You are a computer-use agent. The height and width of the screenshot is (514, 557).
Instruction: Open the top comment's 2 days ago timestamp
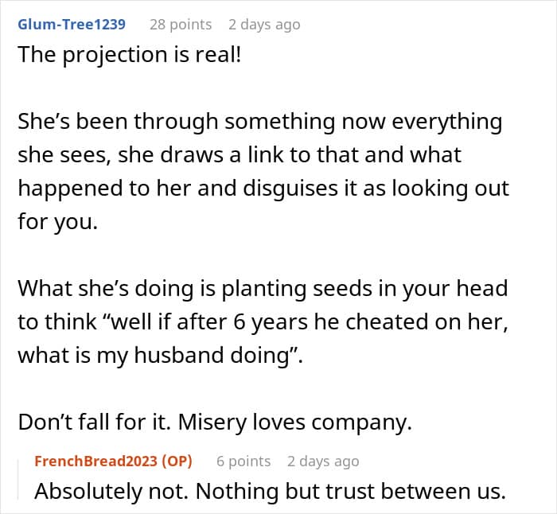pos(264,25)
